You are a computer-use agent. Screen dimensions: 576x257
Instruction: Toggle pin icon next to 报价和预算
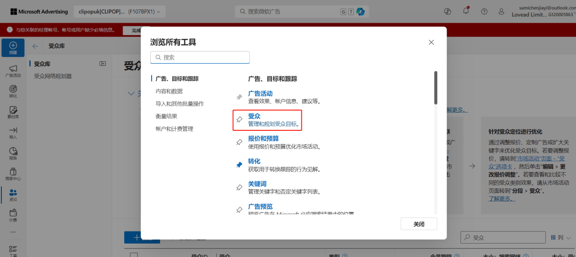coord(239,142)
